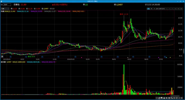Select the 60-minute period button

181,9
